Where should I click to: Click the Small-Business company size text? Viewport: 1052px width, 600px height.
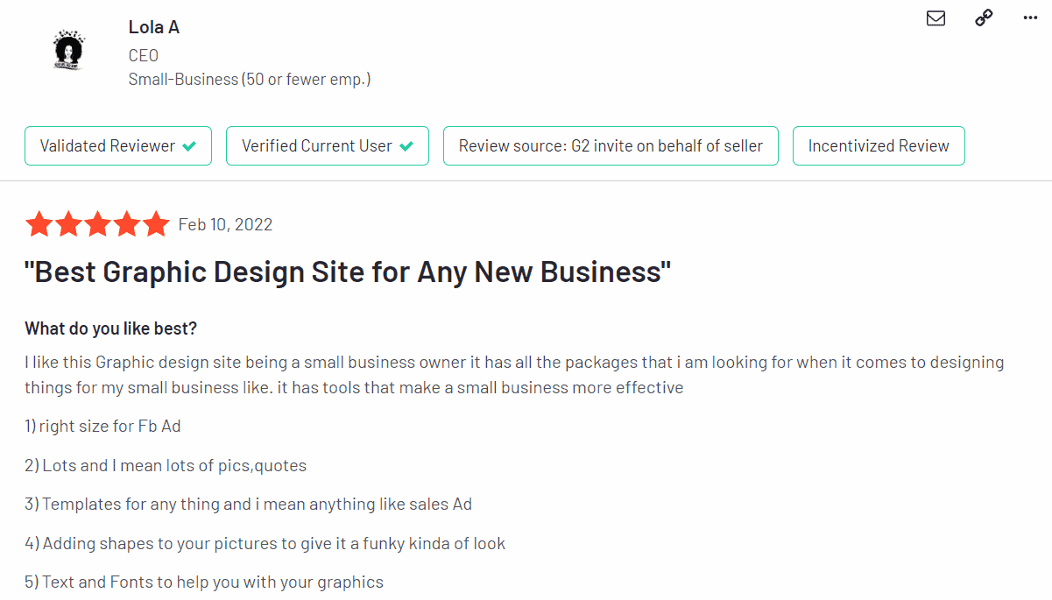point(249,79)
